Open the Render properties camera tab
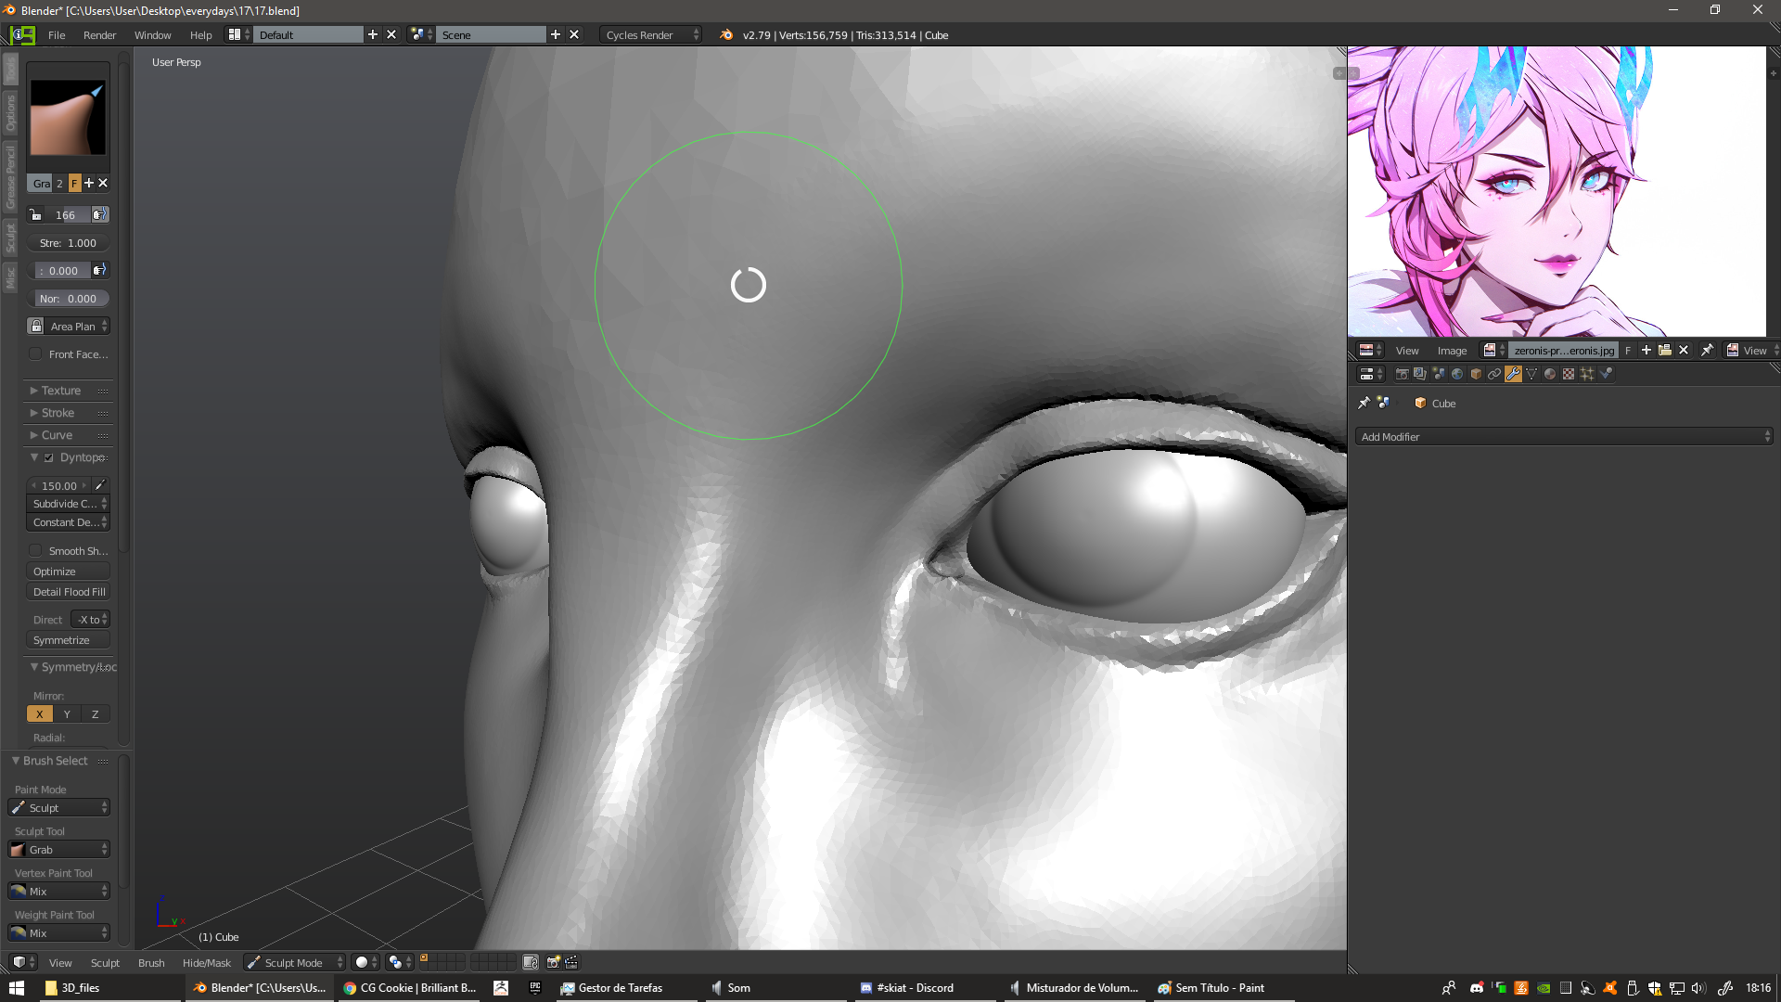This screenshot has height=1002, width=1781. click(x=1402, y=374)
